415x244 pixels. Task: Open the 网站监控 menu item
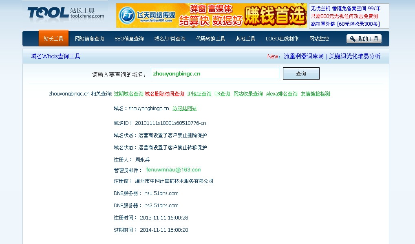(x=319, y=39)
